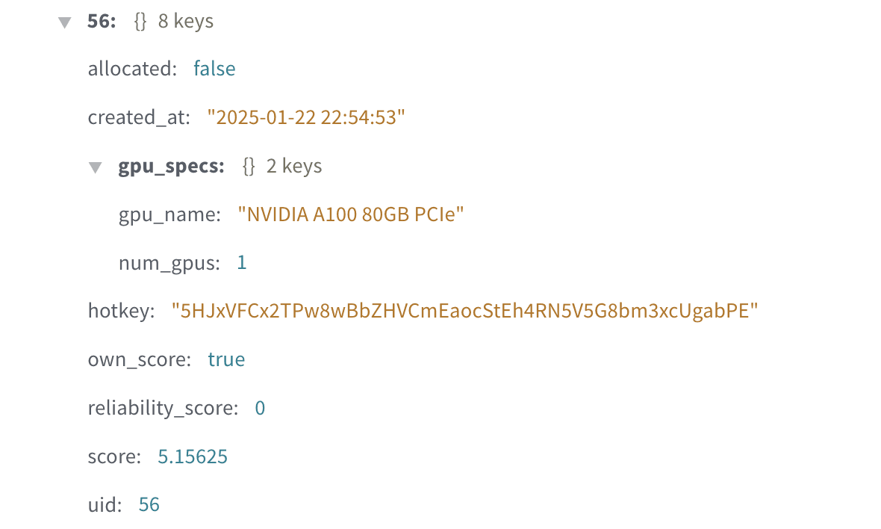
Task: Click the '8 keys' count label
Action: point(186,22)
